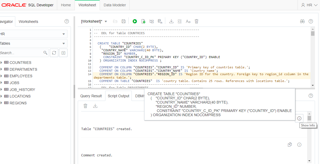Click the binoculars find icon
The image size is (320, 164).
click(302, 21)
